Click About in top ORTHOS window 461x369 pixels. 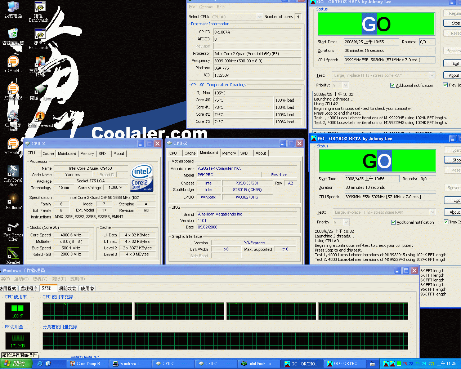click(x=452, y=75)
